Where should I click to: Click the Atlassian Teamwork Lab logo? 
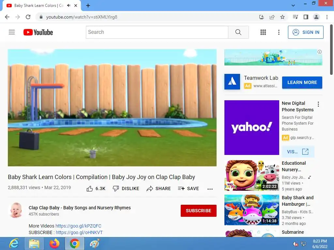point(232,82)
